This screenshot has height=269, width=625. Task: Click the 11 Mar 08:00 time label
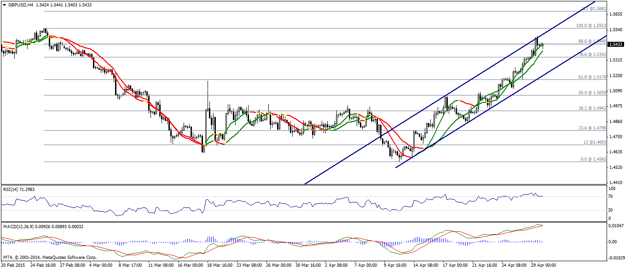[x=161, y=265]
